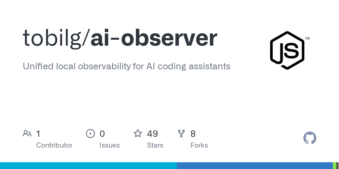
Task: Click the cyan language bar segment
Action: pyautogui.click(x=88, y=166)
